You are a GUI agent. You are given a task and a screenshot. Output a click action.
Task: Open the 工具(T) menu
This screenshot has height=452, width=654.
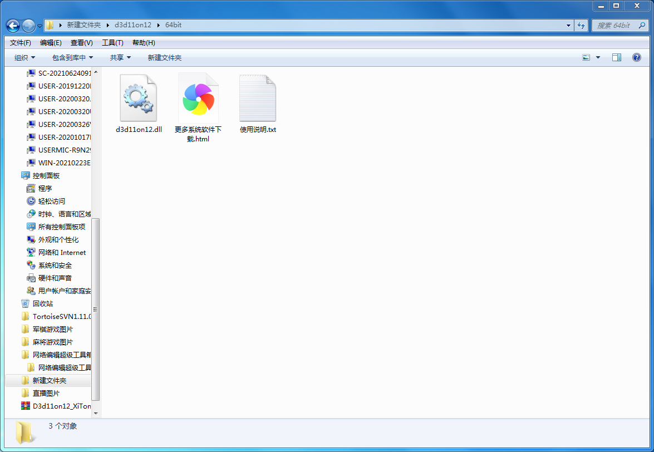click(x=112, y=42)
